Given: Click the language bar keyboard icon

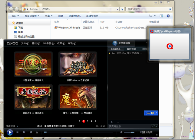Looking at the screenshot, I should pos(148,113).
